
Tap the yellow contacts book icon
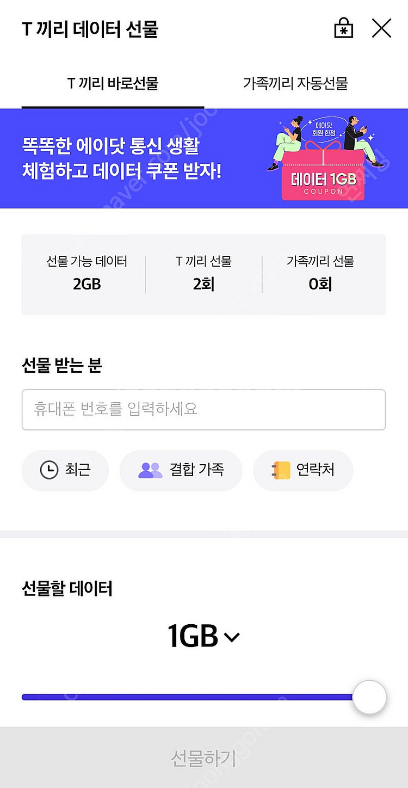[x=281, y=470]
